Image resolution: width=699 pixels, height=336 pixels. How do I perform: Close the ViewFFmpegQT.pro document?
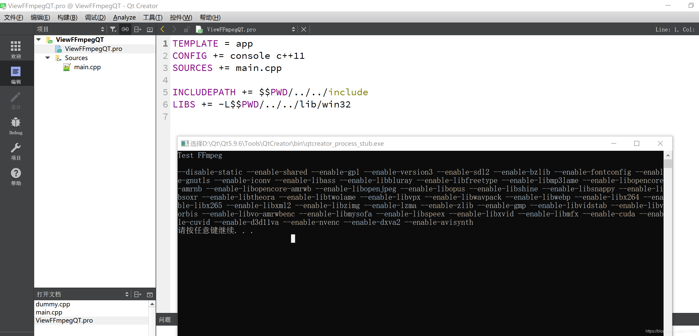point(304,29)
